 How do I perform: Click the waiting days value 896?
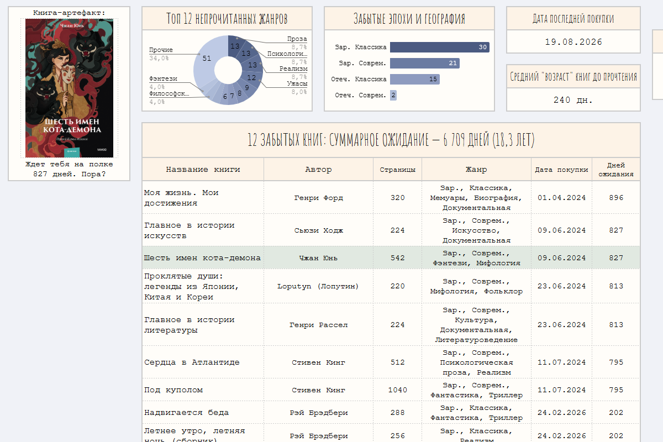point(616,198)
